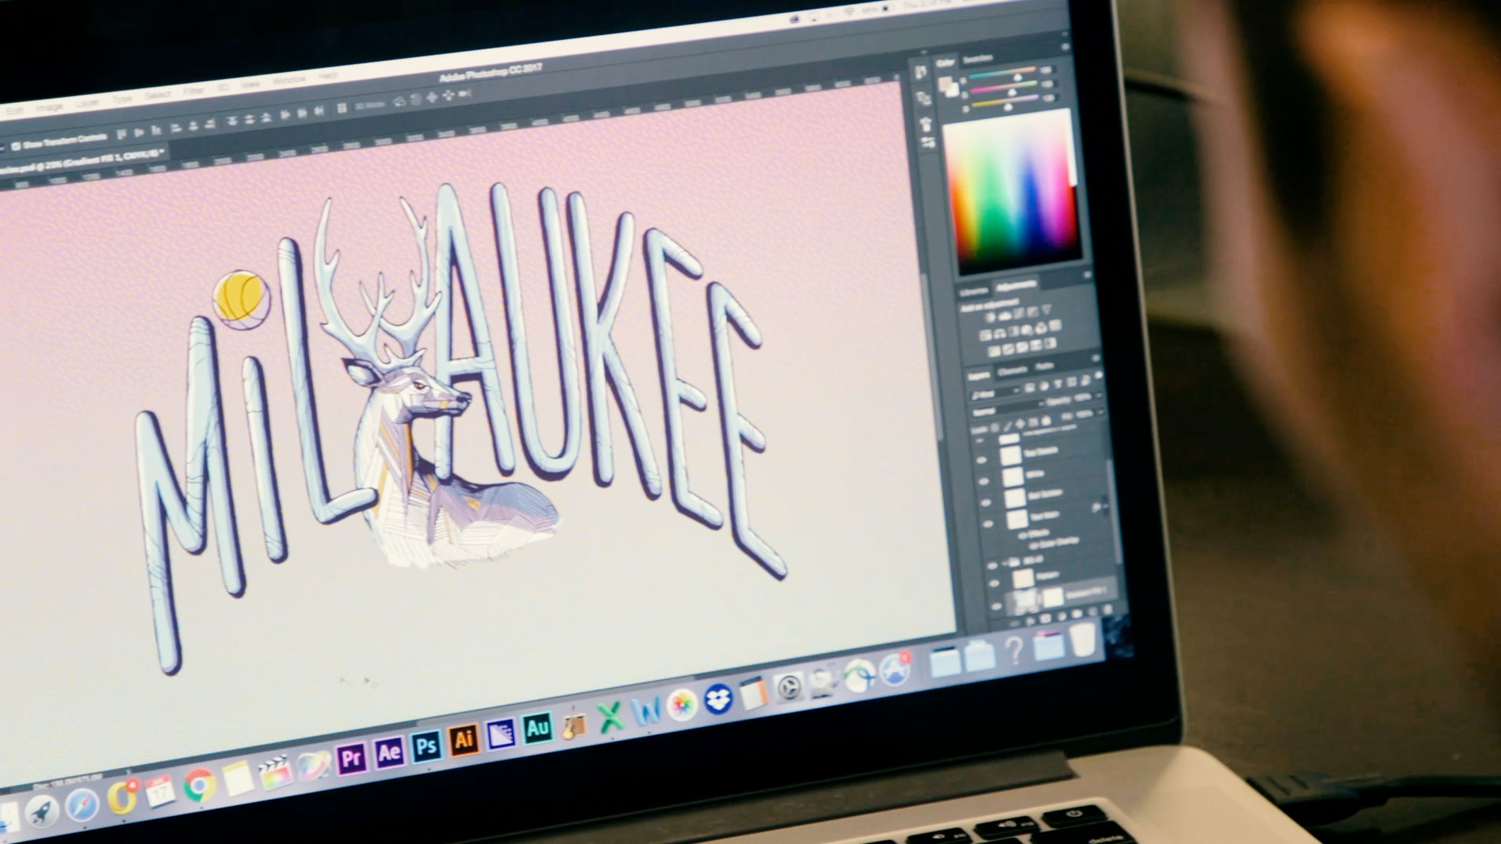
Task: Click the Adobe Audition dock icon
Action: [537, 728]
